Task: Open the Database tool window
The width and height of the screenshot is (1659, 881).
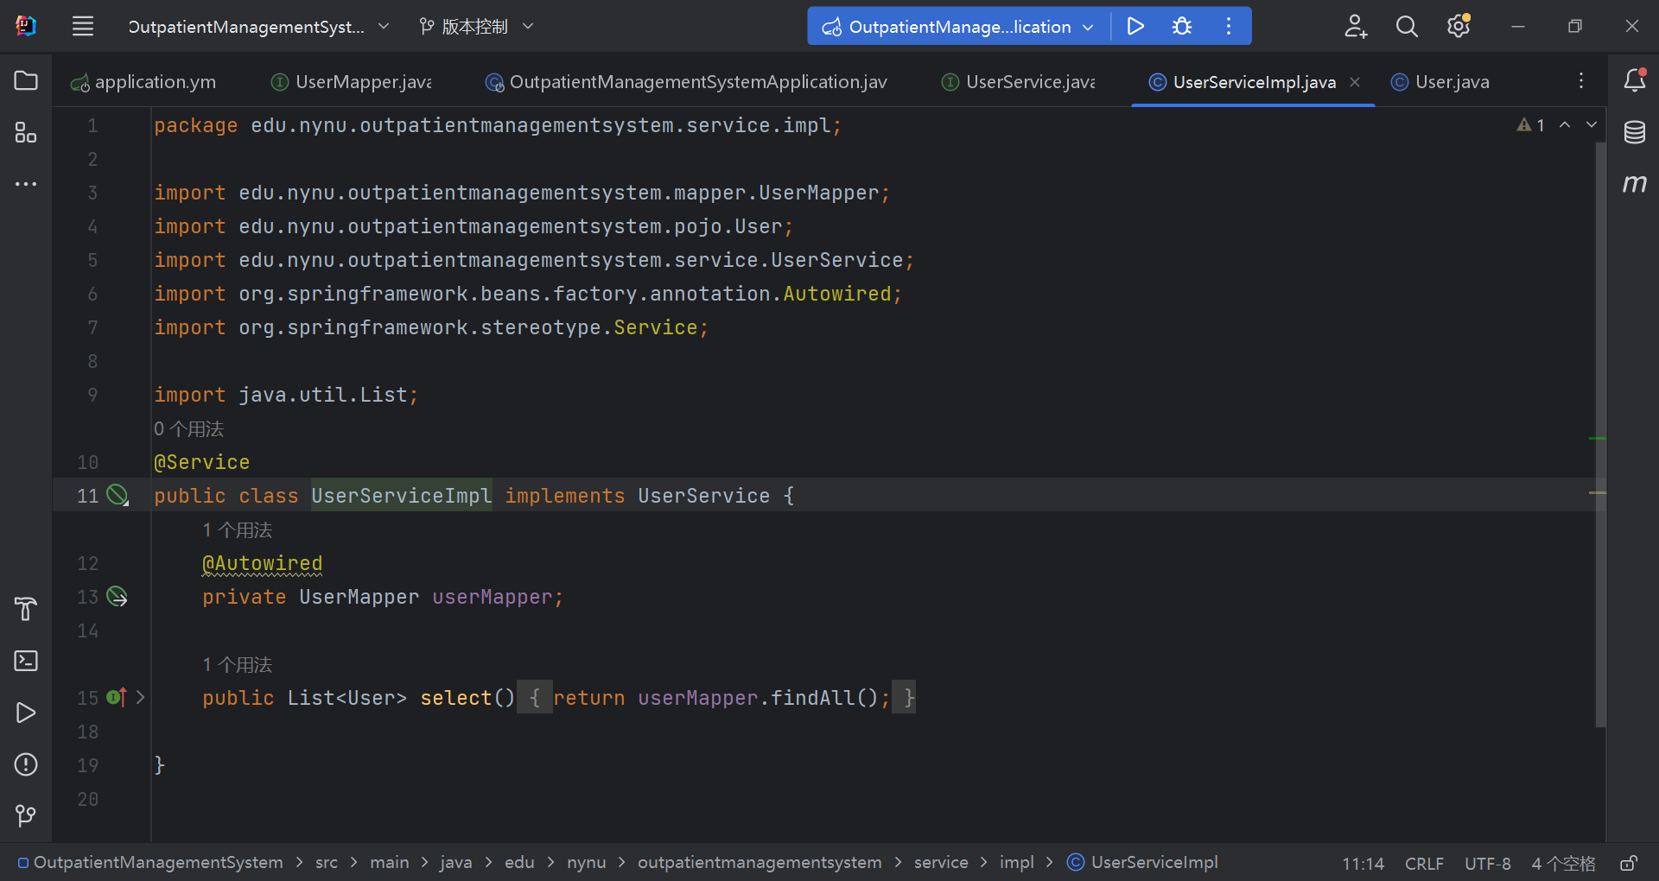Action: pos(1634,132)
